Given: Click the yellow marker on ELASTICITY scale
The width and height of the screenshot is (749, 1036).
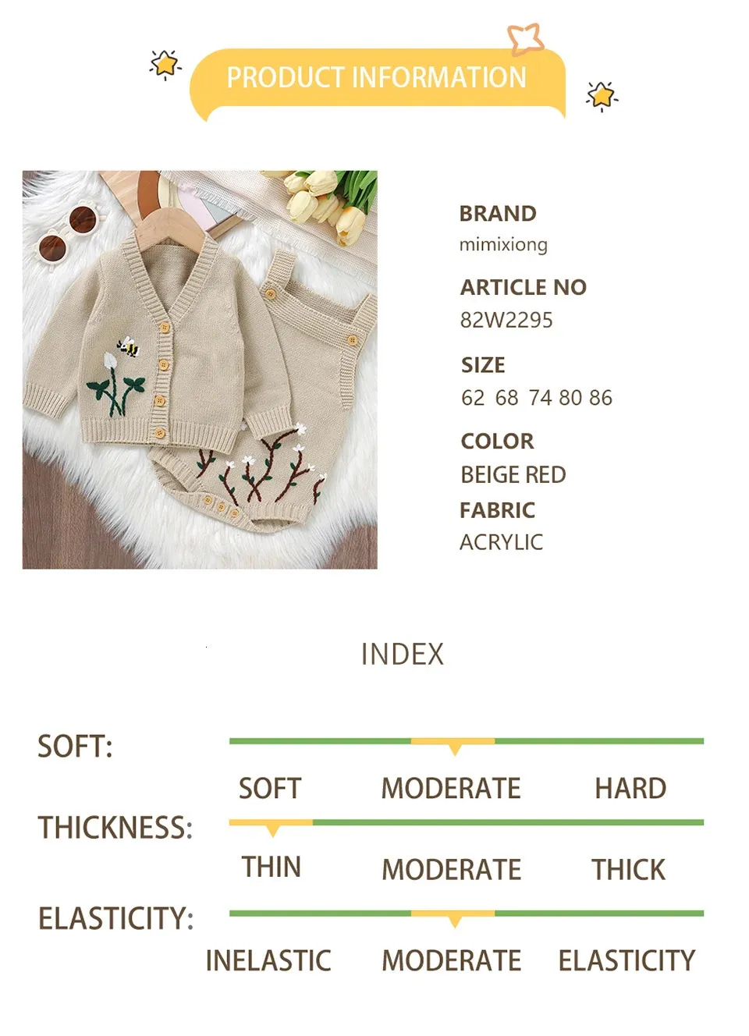Looking at the screenshot, I should [x=453, y=916].
